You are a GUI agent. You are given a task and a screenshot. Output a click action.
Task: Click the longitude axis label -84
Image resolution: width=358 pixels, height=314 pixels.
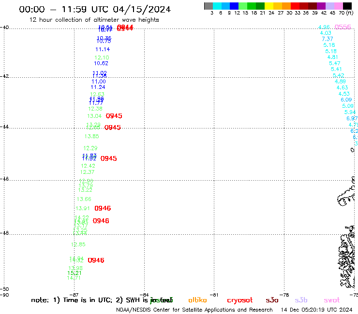pyautogui.click(x=144, y=295)
